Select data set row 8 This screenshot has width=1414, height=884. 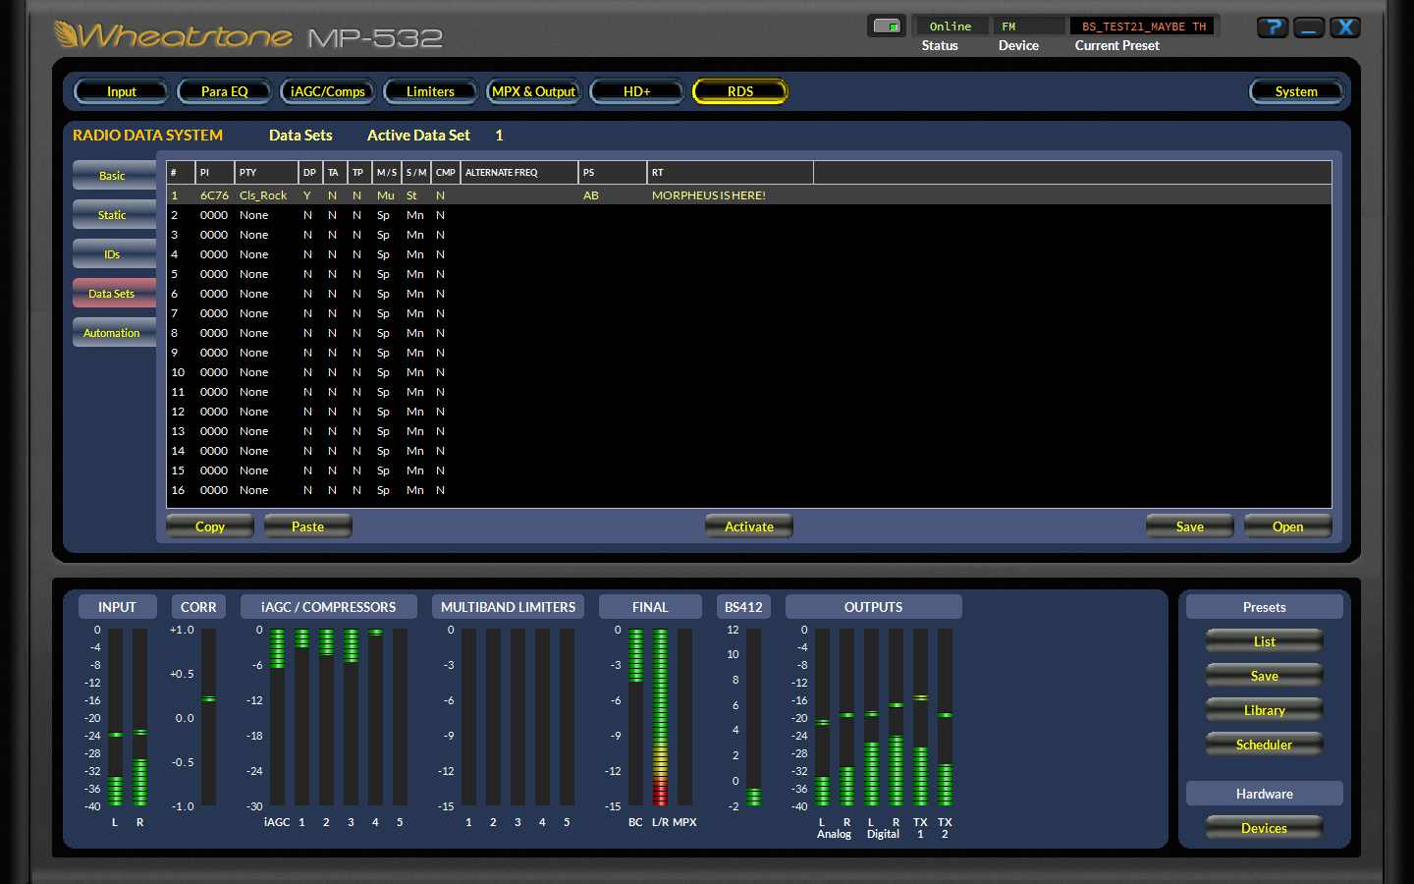(x=749, y=333)
